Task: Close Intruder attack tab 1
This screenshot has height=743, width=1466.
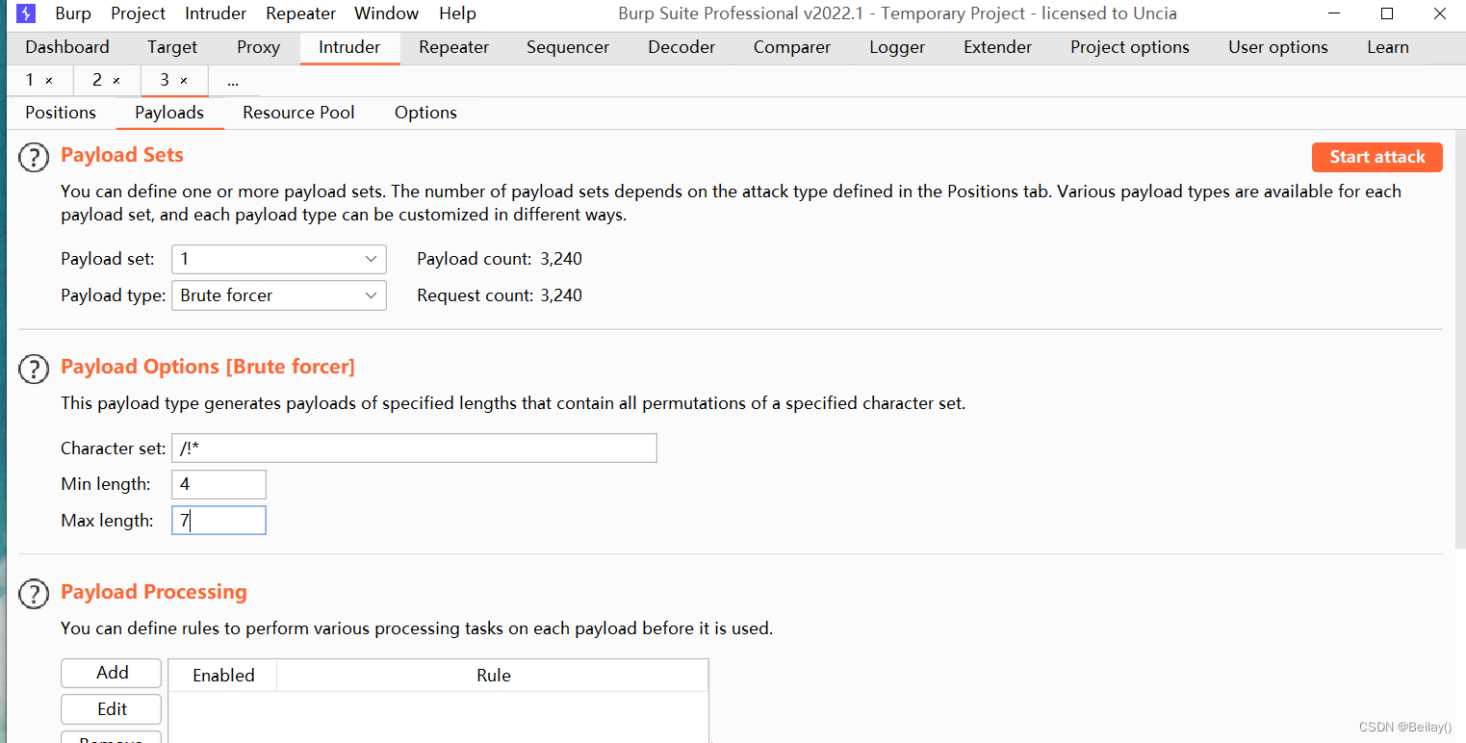Action: click(x=49, y=81)
